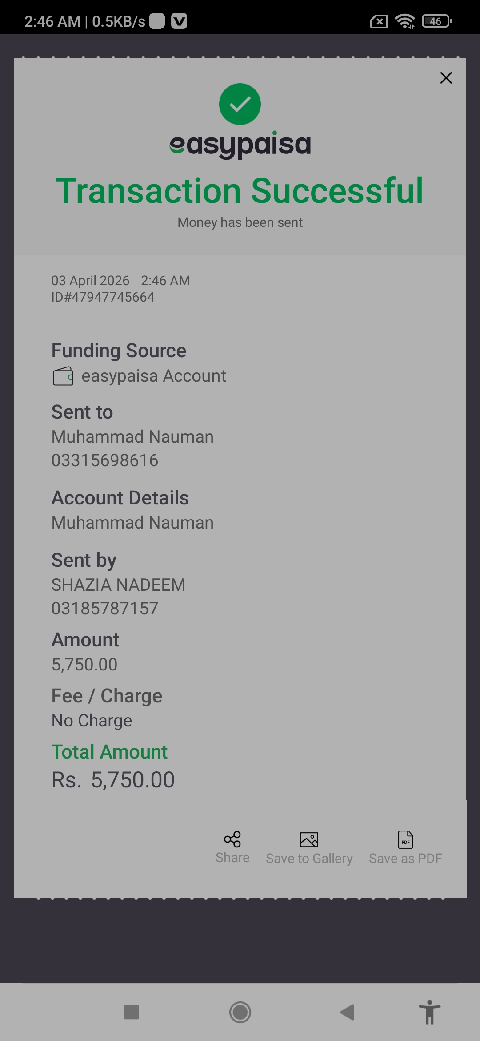The width and height of the screenshot is (480, 1041).
Task: Tap the green success checkmark icon
Action: tap(240, 104)
